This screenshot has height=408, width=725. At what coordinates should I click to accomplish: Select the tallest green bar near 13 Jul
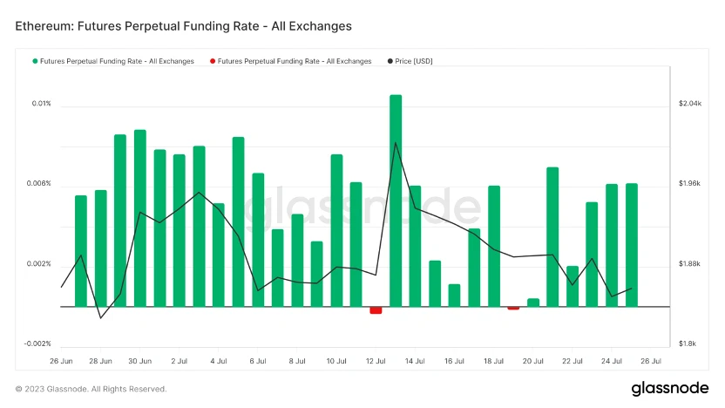(x=396, y=201)
